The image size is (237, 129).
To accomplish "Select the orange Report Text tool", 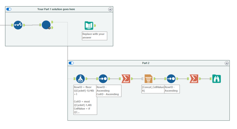I will click(148, 79).
